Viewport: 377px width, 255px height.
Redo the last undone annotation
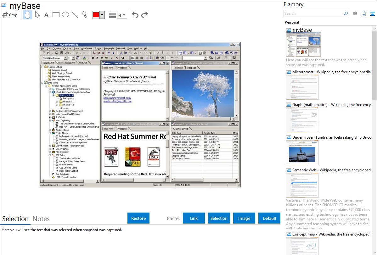[144, 15]
